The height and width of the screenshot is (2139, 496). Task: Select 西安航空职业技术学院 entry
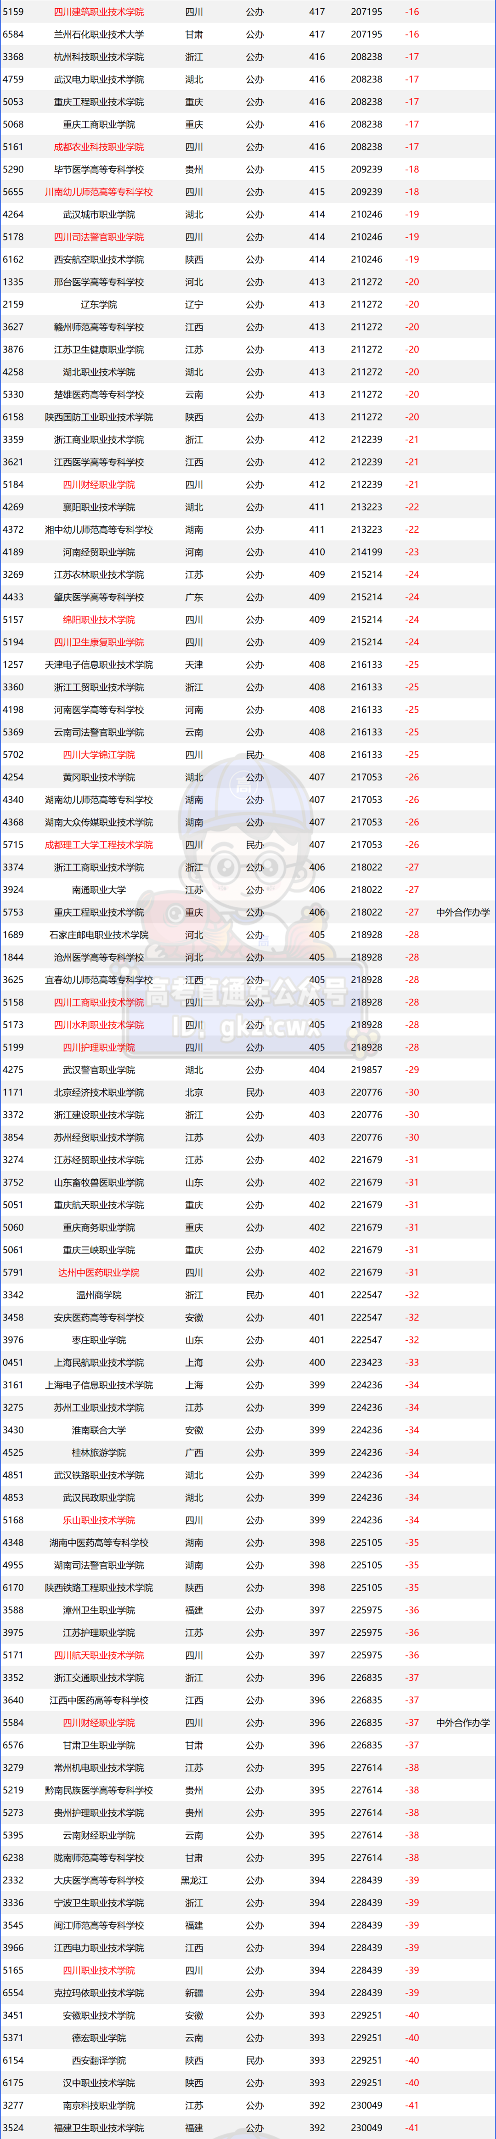(x=99, y=260)
